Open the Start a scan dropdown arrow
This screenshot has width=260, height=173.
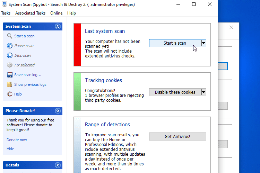tap(203, 43)
